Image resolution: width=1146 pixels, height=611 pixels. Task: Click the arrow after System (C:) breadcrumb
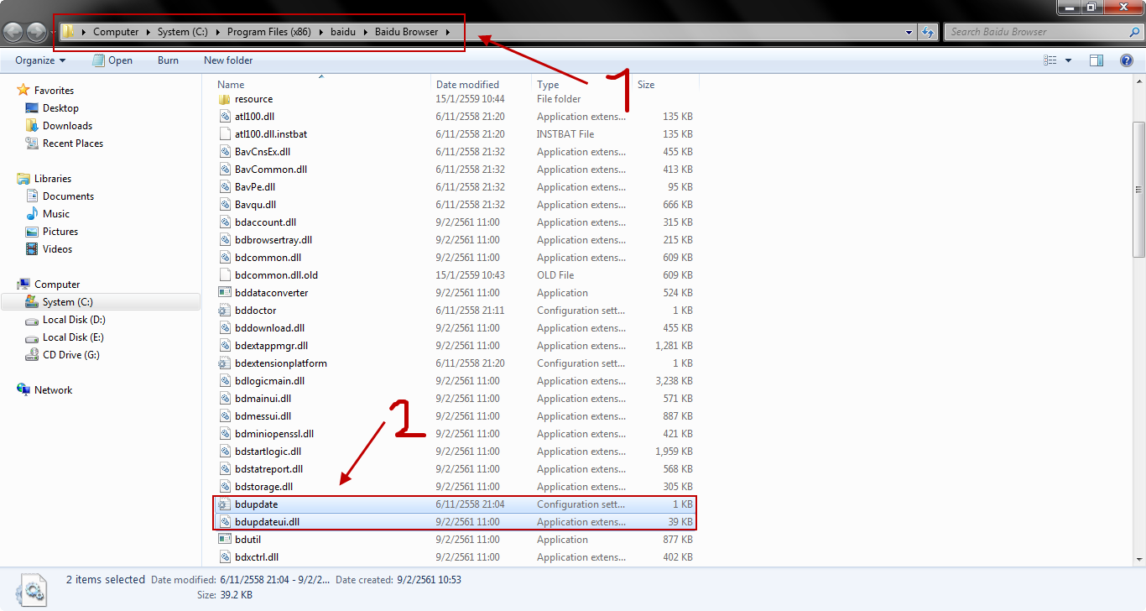click(217, 33)
